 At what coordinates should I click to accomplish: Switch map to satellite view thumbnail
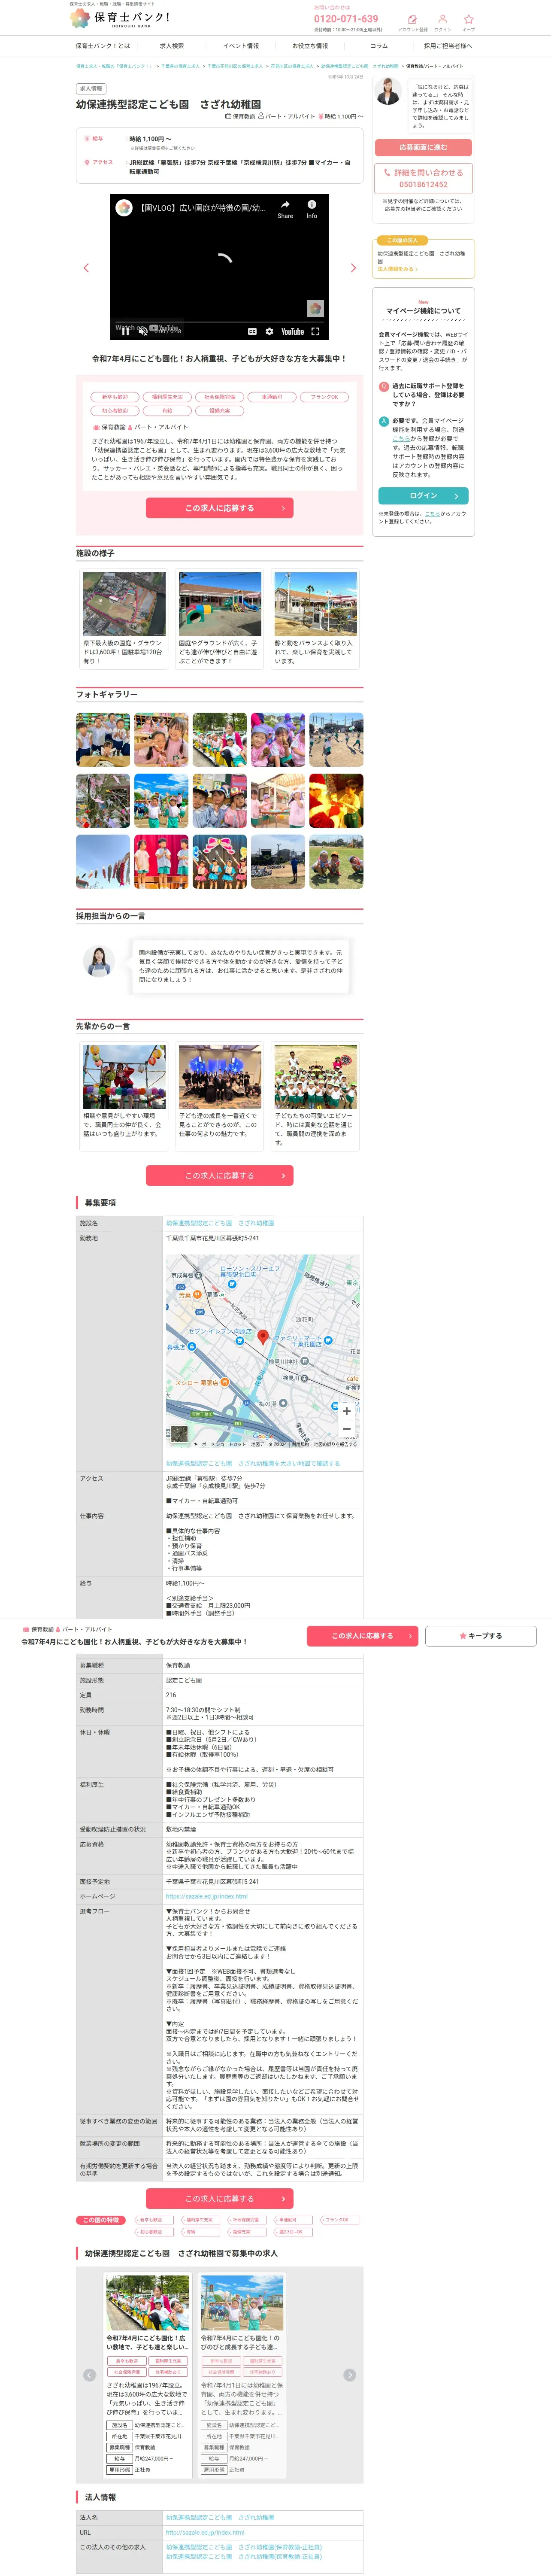(x=179, y=1434)
